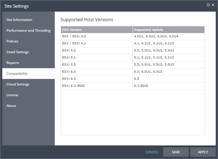Screen dimensions: 218x159
Task: Click the Supported Host Versions heading
Action: point(87,20)
